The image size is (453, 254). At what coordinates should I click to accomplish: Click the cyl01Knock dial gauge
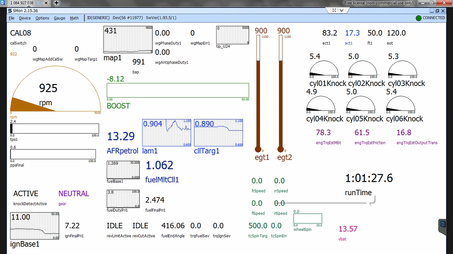pos(324,70)
